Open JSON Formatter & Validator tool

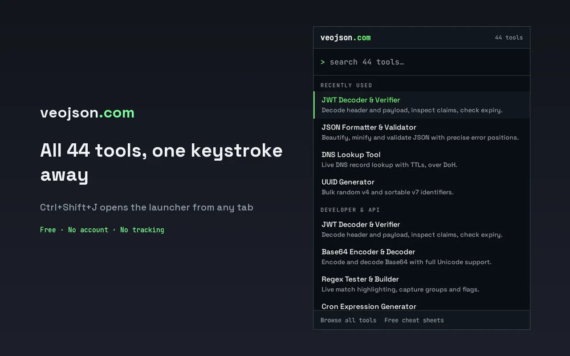click(422, 132)
